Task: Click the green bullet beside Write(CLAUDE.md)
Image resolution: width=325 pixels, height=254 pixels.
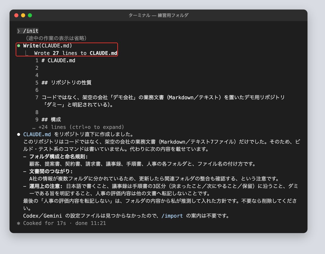Action: tap(18, 46)
